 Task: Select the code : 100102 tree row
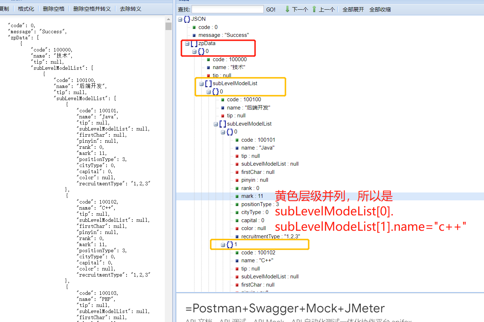[258, 253]
